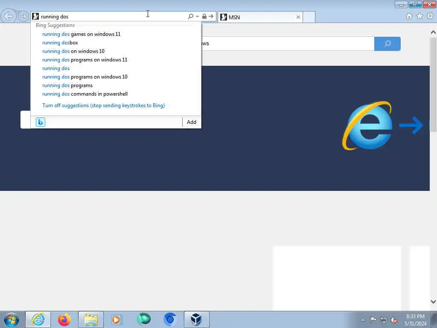The height and width of the screenshot is (328, 437).
Task: Click the Go arrow in address bar
Action: click(211, 17)
